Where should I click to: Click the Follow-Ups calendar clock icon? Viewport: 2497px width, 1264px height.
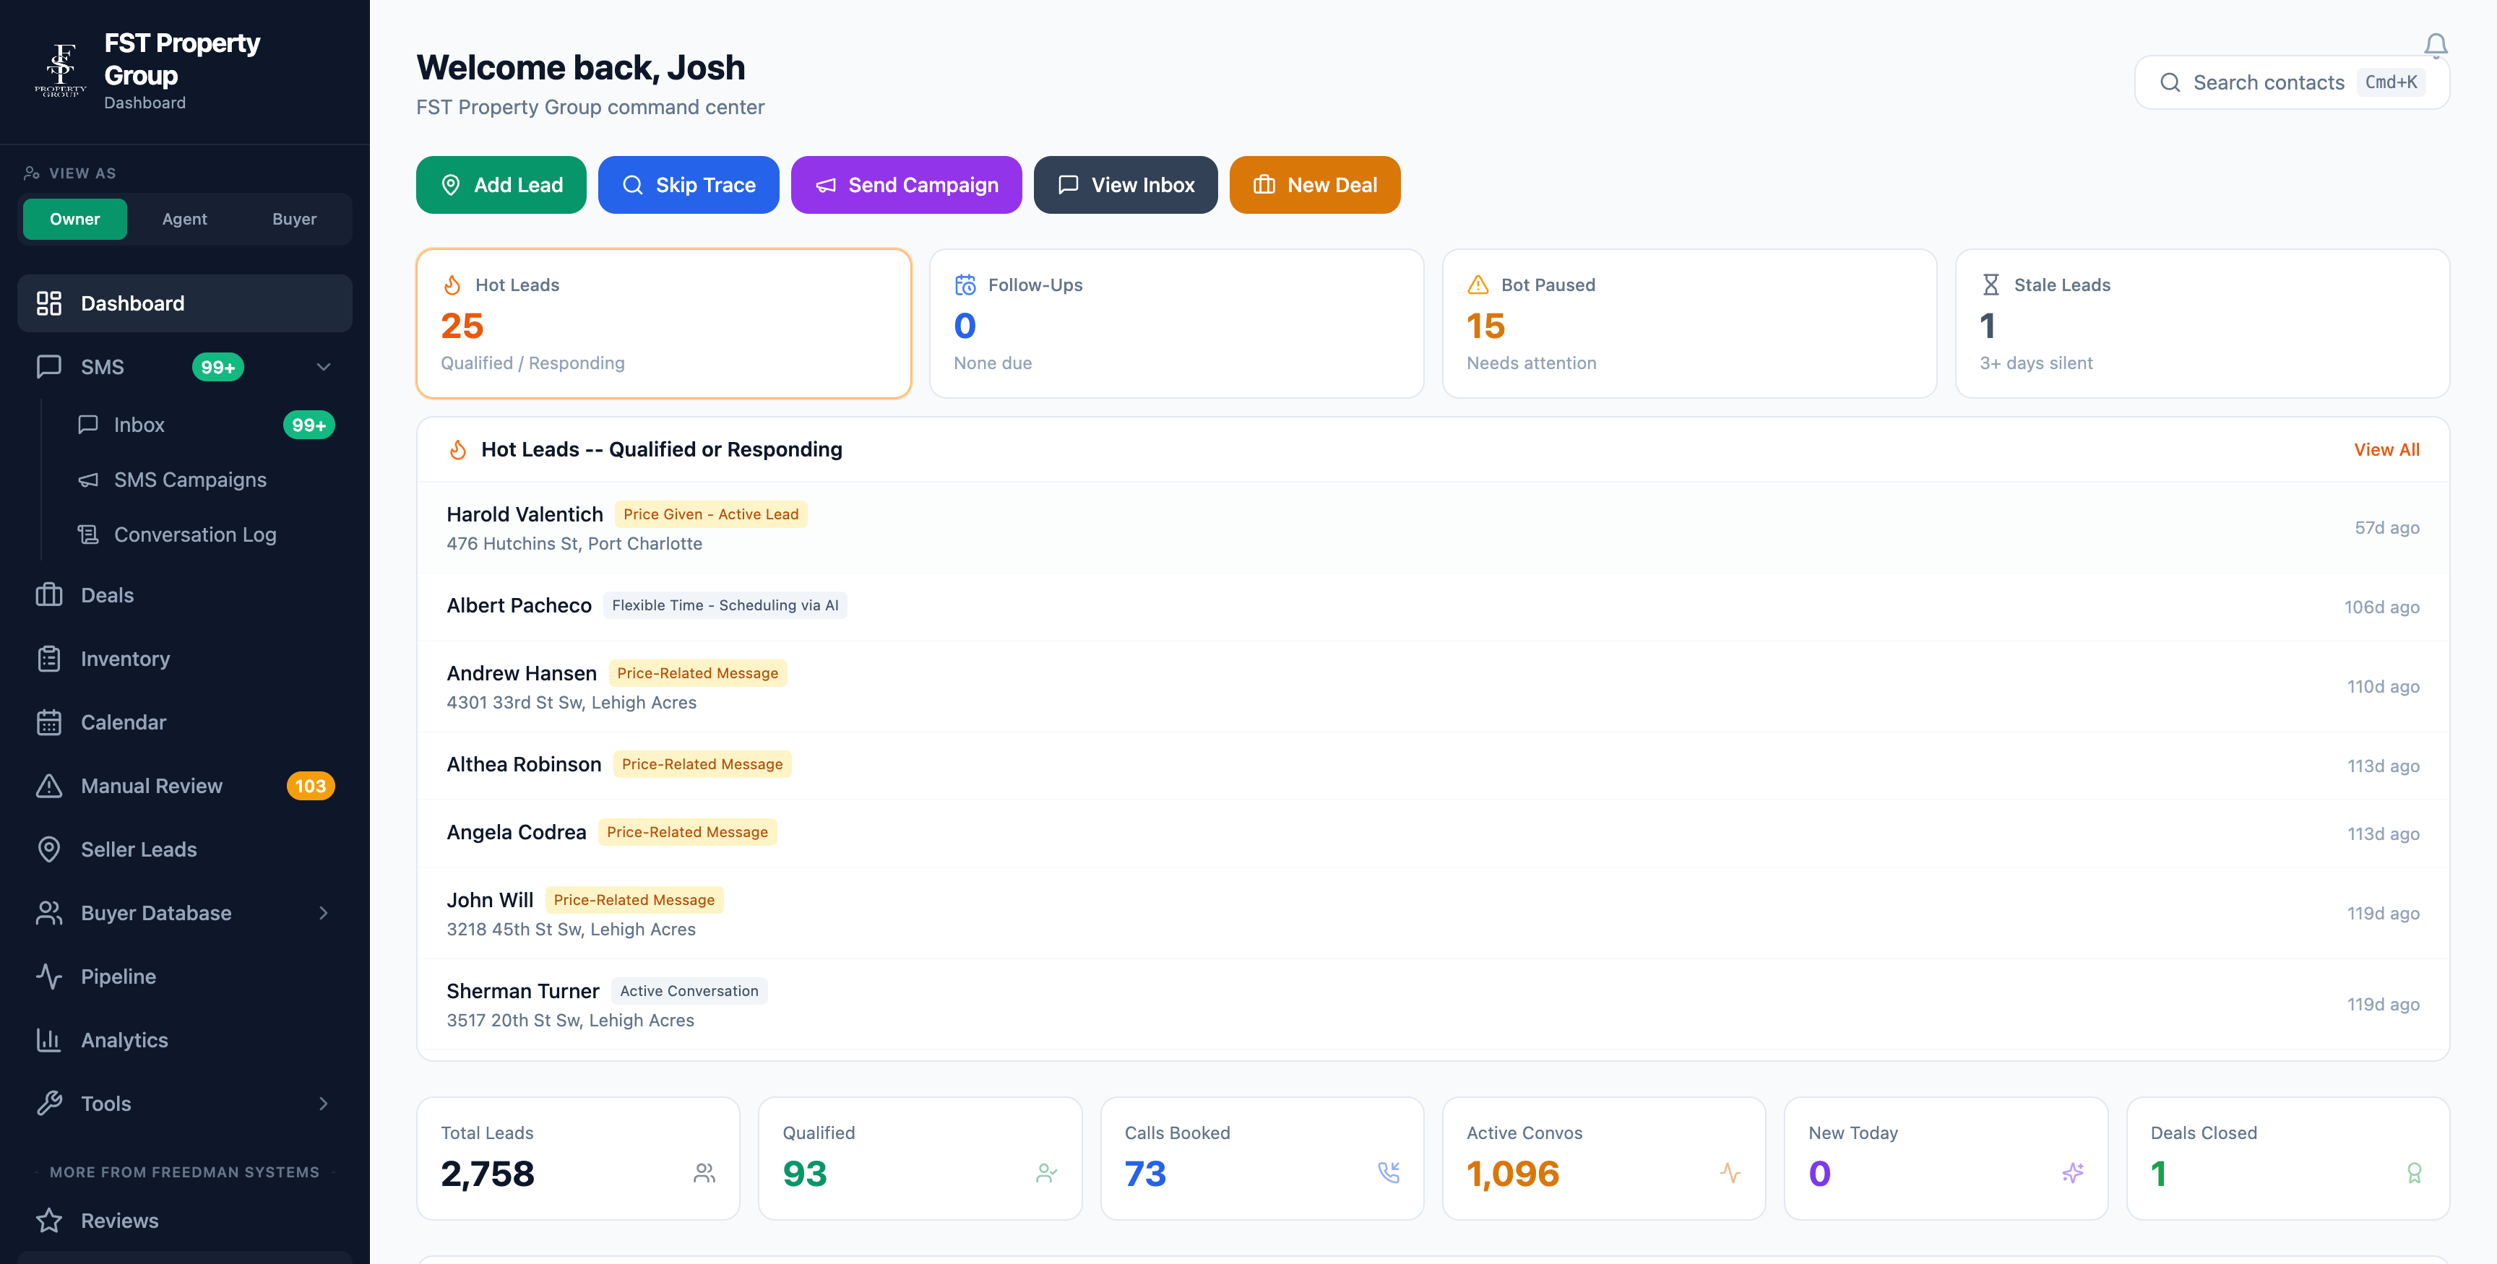pyautogui.click(x=965, y=285)
